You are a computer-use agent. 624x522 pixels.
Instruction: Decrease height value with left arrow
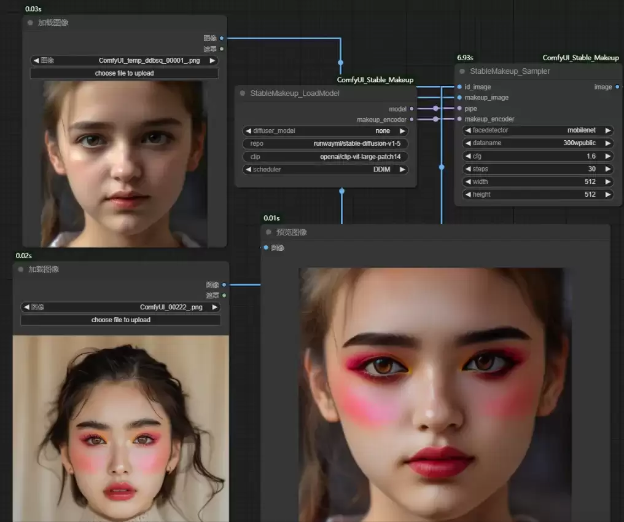469,194
